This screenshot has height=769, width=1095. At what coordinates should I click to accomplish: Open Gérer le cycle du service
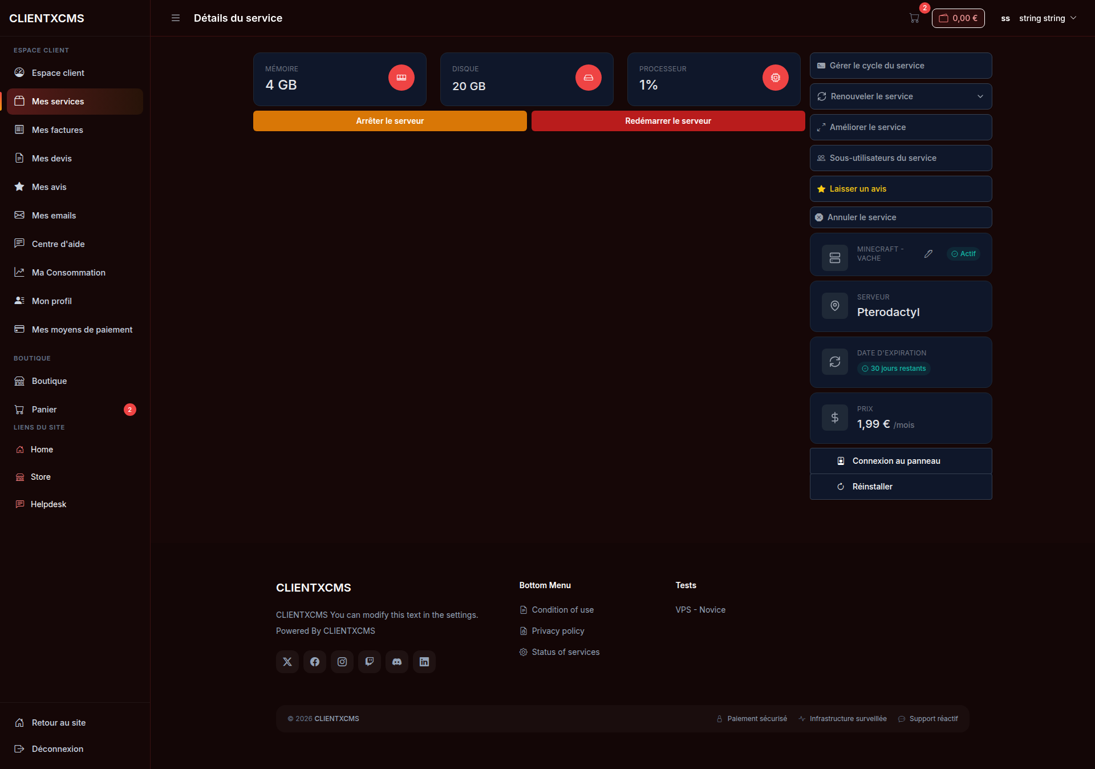coord(901,66)
